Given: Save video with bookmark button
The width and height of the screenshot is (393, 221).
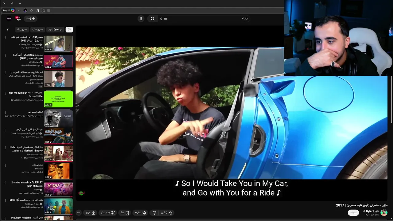Looking at the screenshot, I should pos(125,213).
